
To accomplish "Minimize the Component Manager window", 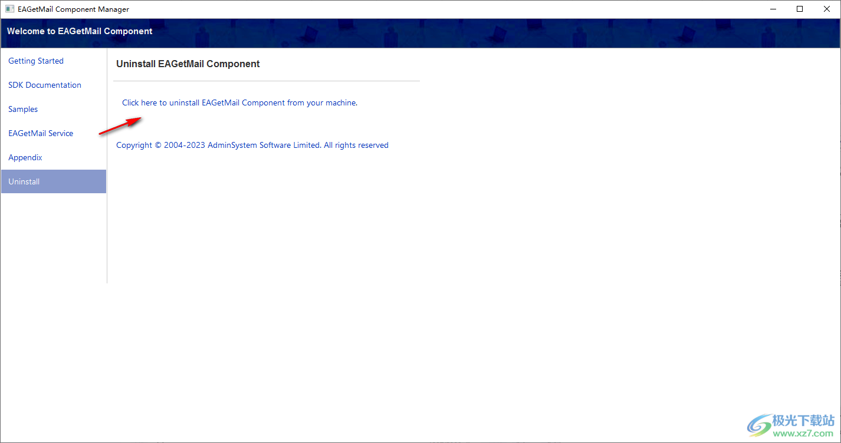I will tap(773, 9).
